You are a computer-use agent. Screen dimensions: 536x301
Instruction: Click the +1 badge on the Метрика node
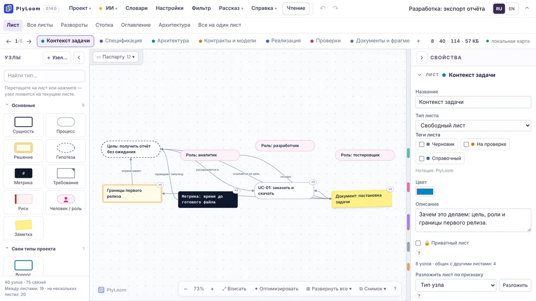(236, 191)
